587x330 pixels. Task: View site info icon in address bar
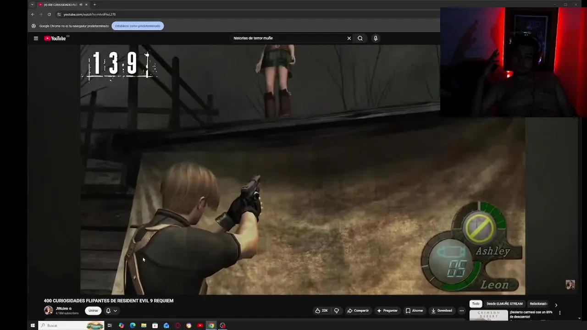pyautogui.click(x=59, y=14)
